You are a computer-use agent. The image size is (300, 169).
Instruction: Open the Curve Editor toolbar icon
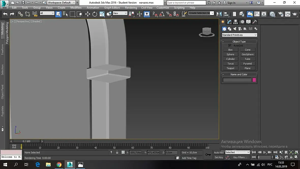tap(257, 14)
